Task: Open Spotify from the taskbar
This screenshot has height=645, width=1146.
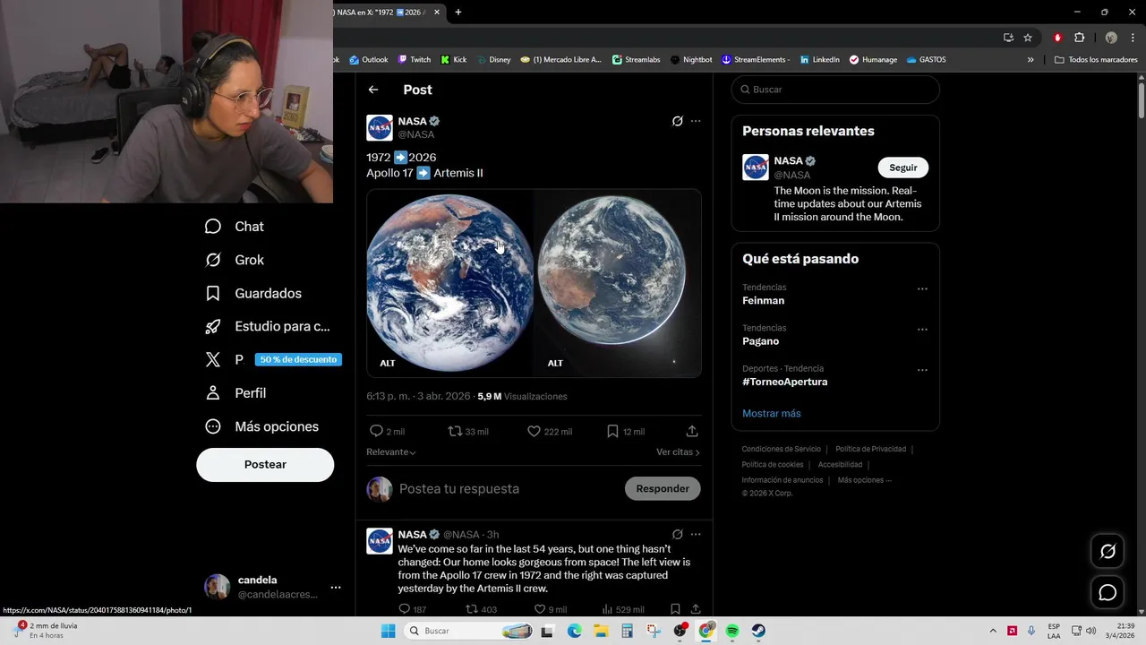Action: (x=732, y=631)
